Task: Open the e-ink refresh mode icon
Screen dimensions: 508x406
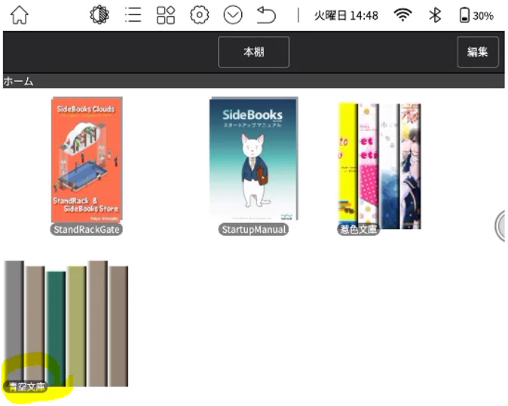Action: click(99, 15)
